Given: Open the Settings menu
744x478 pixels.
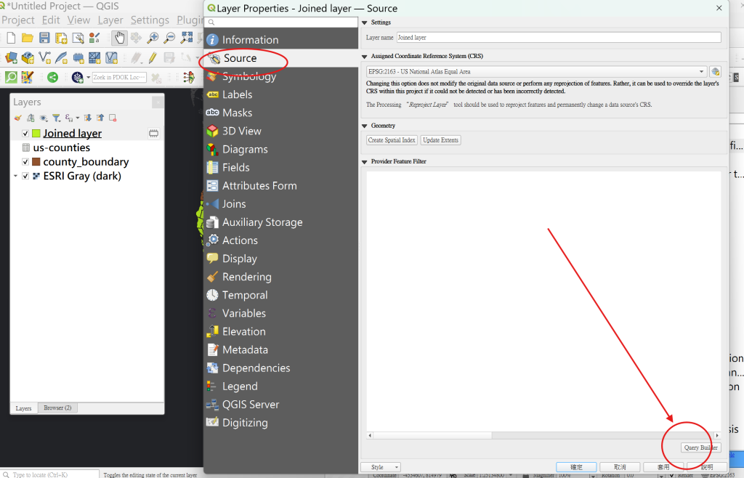Looking at the screenshot, I should tap(150, 20).
